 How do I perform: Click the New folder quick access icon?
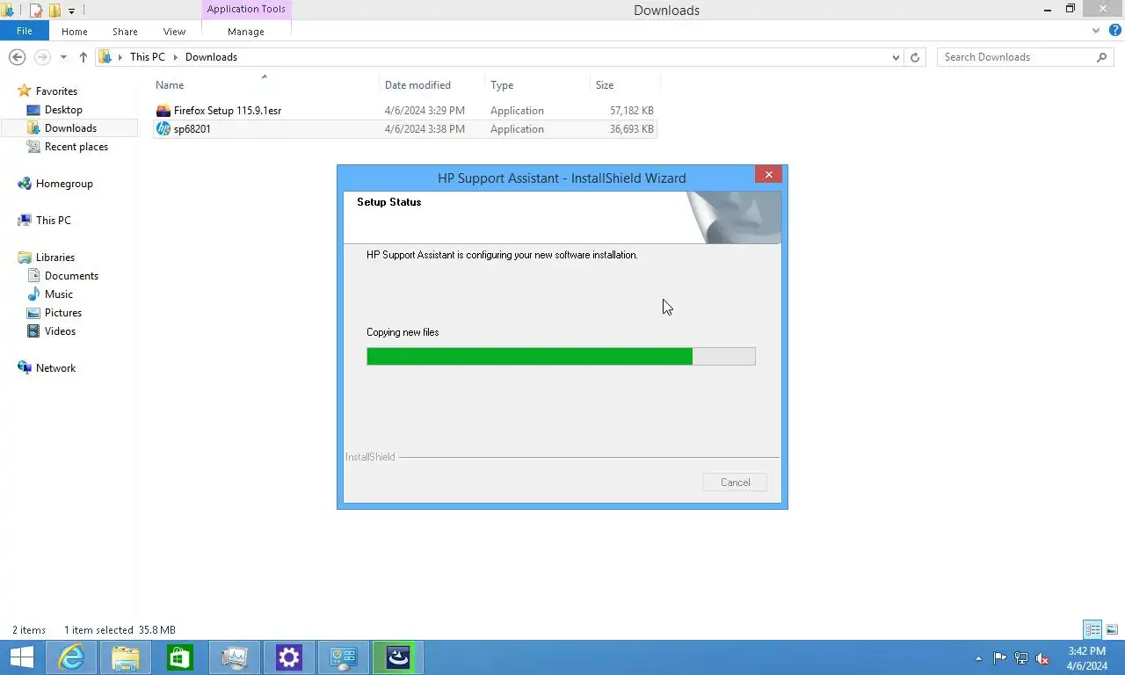click(54, 11)
